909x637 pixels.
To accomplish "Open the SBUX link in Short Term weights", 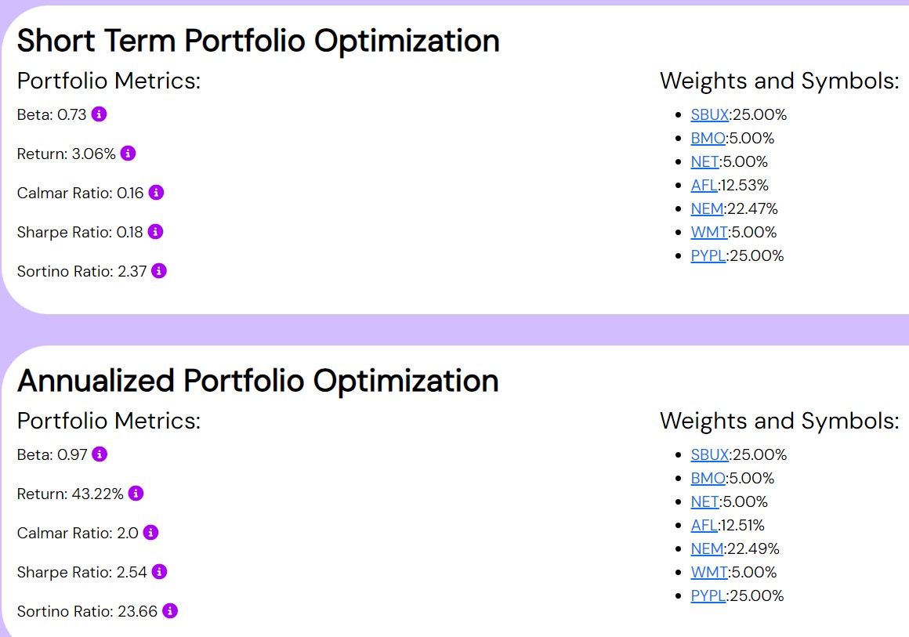I will tap(709, 115).
